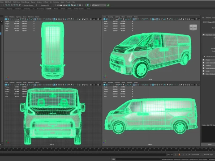This screenshot has height=161, width=215.
Task: Toggle smooth shade all in perspective viewport
Action: click(x=153, y=19)
